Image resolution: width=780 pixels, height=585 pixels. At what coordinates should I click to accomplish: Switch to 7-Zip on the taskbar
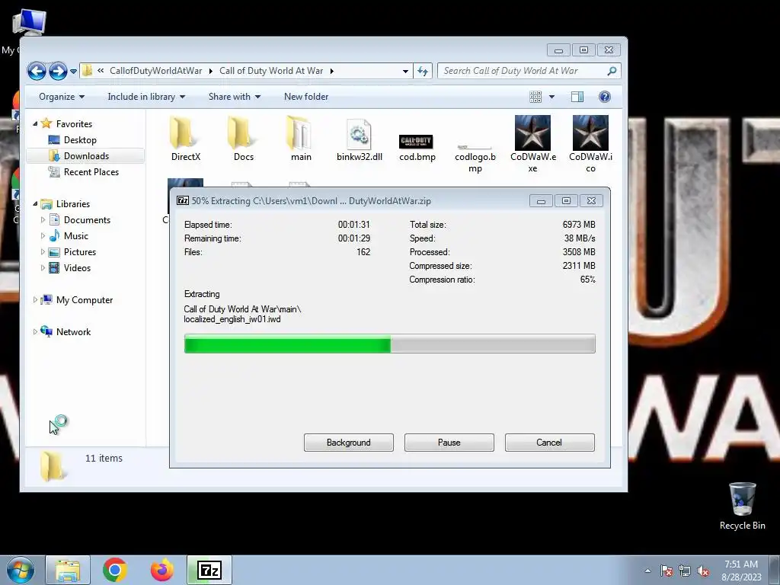(x=209, y=570)
